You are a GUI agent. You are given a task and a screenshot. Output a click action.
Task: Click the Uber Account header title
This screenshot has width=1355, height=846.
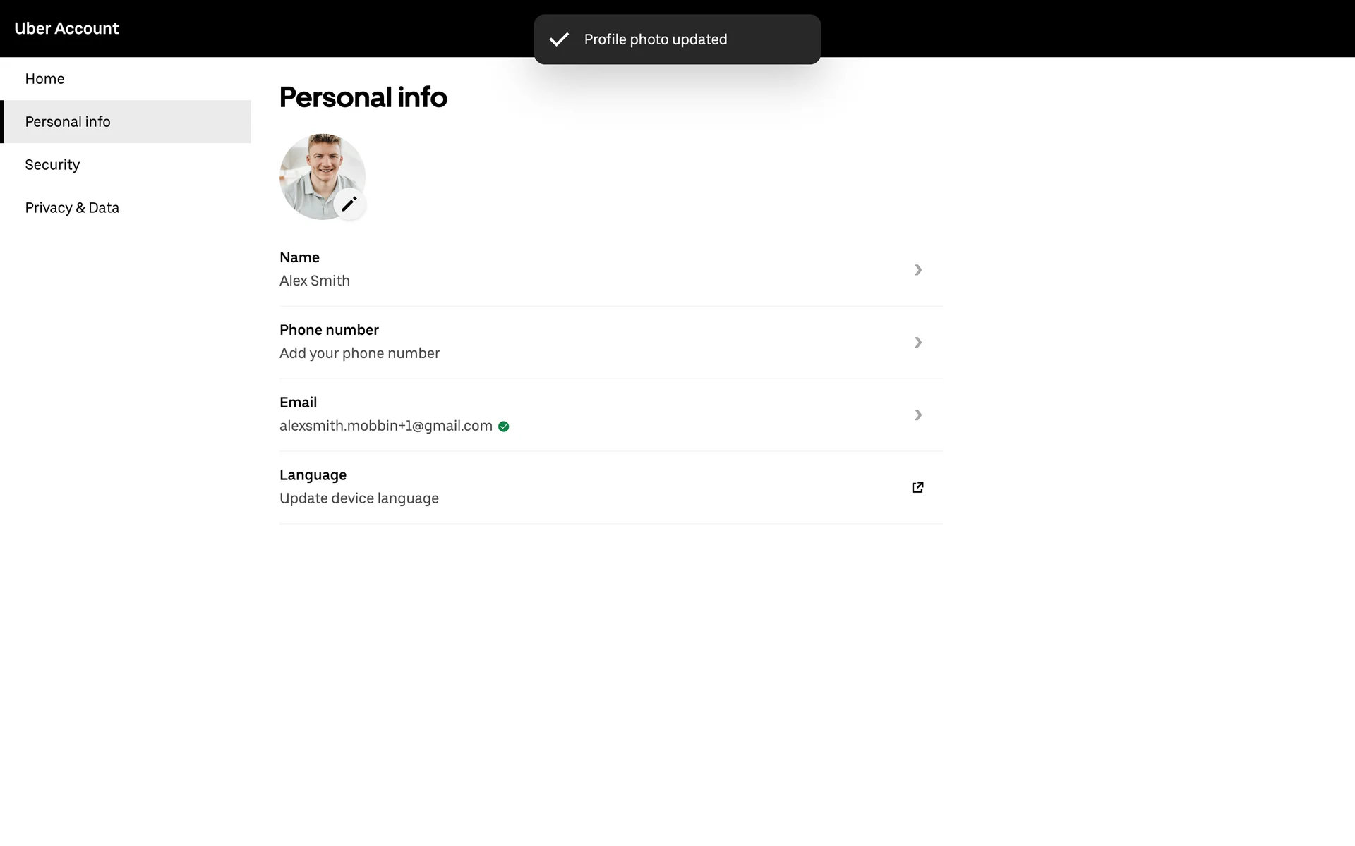pyautogui.click(x=67, y=29)
